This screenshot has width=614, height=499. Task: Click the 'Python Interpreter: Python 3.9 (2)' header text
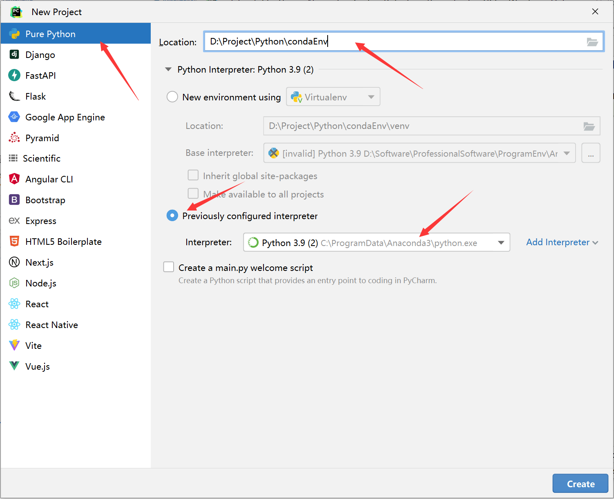(x=246, y=69)
